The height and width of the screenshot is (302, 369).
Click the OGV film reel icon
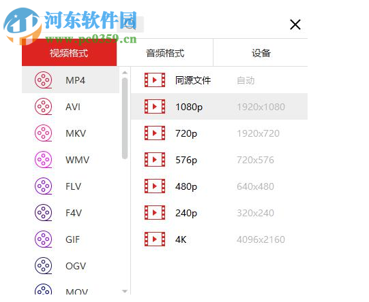click(x=43, y=266)
